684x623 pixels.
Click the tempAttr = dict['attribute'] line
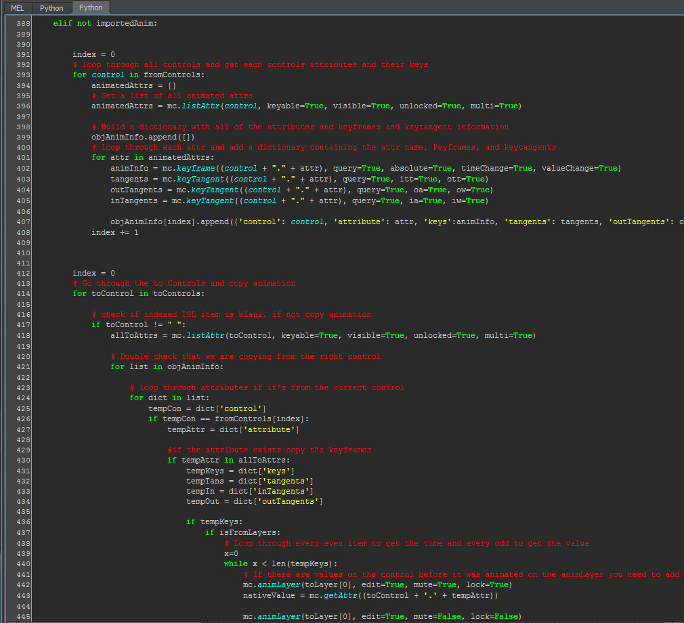pyautogui.click(x=233, y=429)
